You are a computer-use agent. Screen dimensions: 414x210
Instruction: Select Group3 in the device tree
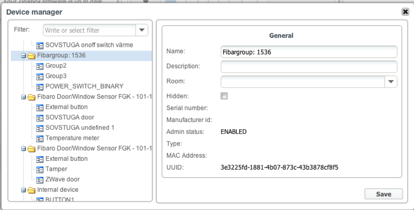[x=56, y=76]
